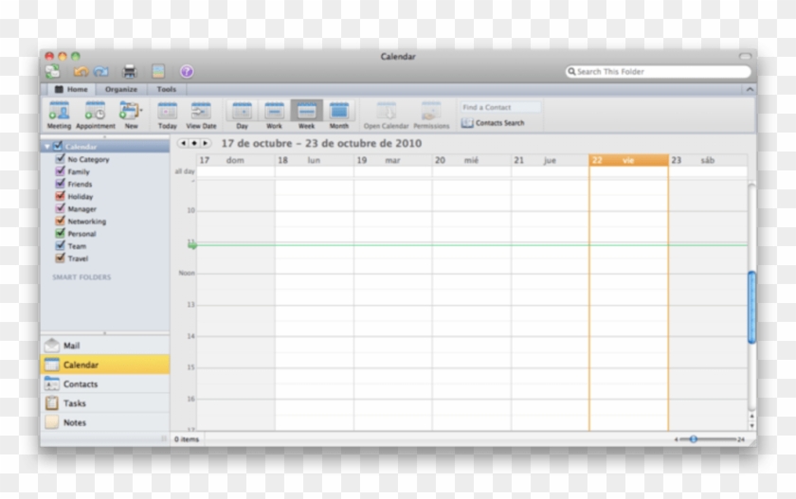Uncheck the No Category checkbox
796x499 pixels.
coord(60,159)
